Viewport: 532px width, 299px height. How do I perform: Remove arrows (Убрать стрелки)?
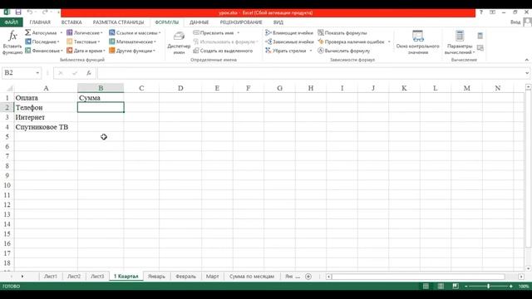click(286, 51)
